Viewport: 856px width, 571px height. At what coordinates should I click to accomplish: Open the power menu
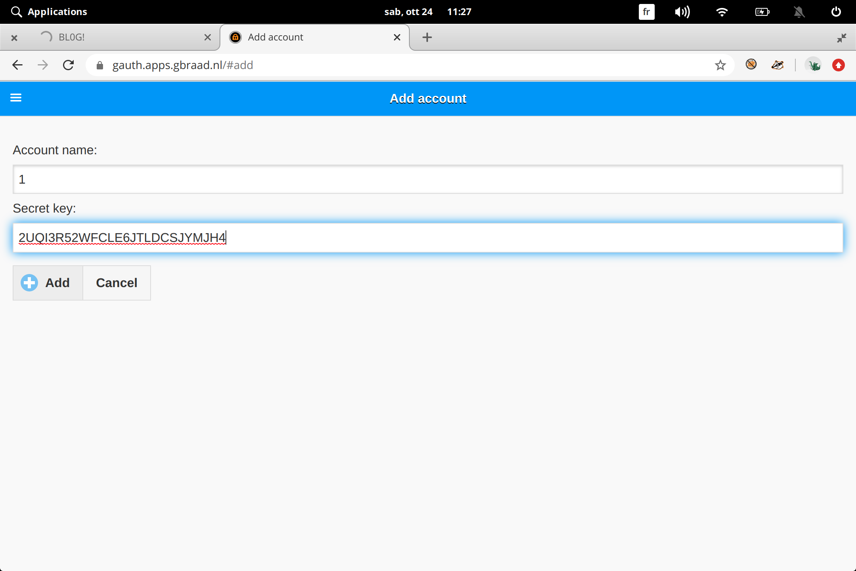coord(836,11)
